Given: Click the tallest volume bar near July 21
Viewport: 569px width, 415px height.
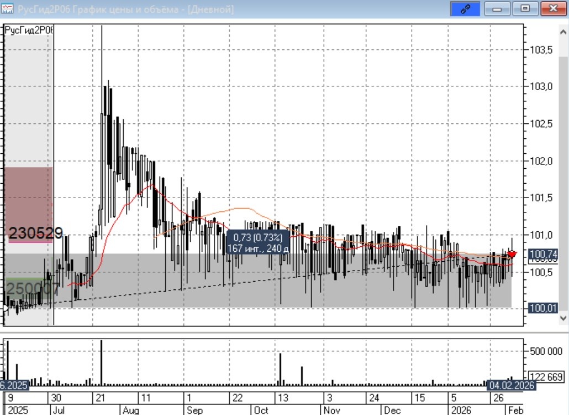Looking at the screenshot, I should 101,362.
